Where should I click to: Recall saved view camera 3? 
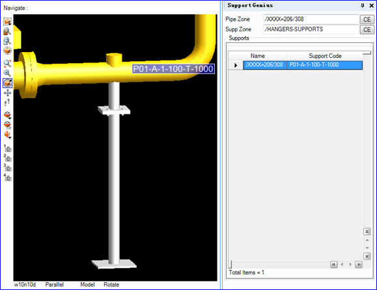pos(7,168)
